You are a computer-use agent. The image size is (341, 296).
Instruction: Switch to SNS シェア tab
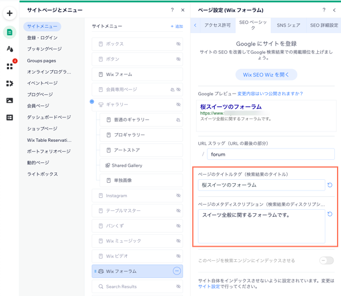point(289,25)
